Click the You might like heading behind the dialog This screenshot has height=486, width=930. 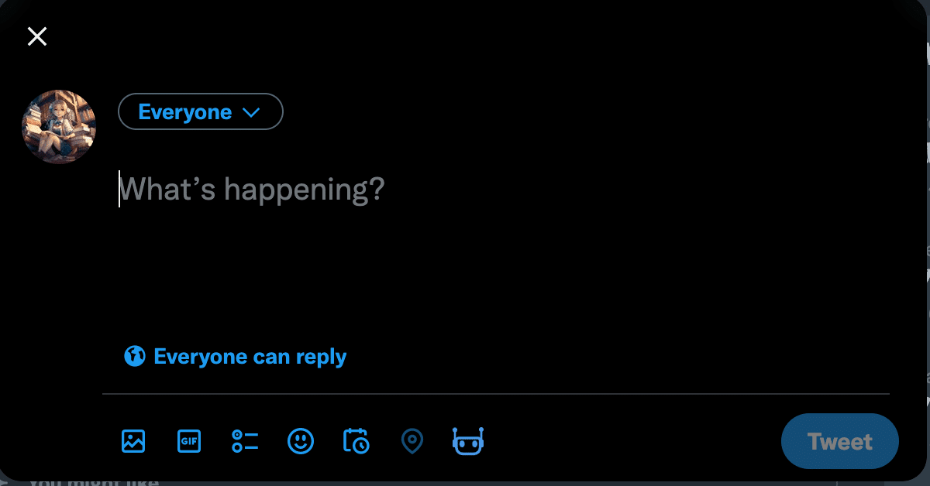pyautogui.click(x=93, y=482)
